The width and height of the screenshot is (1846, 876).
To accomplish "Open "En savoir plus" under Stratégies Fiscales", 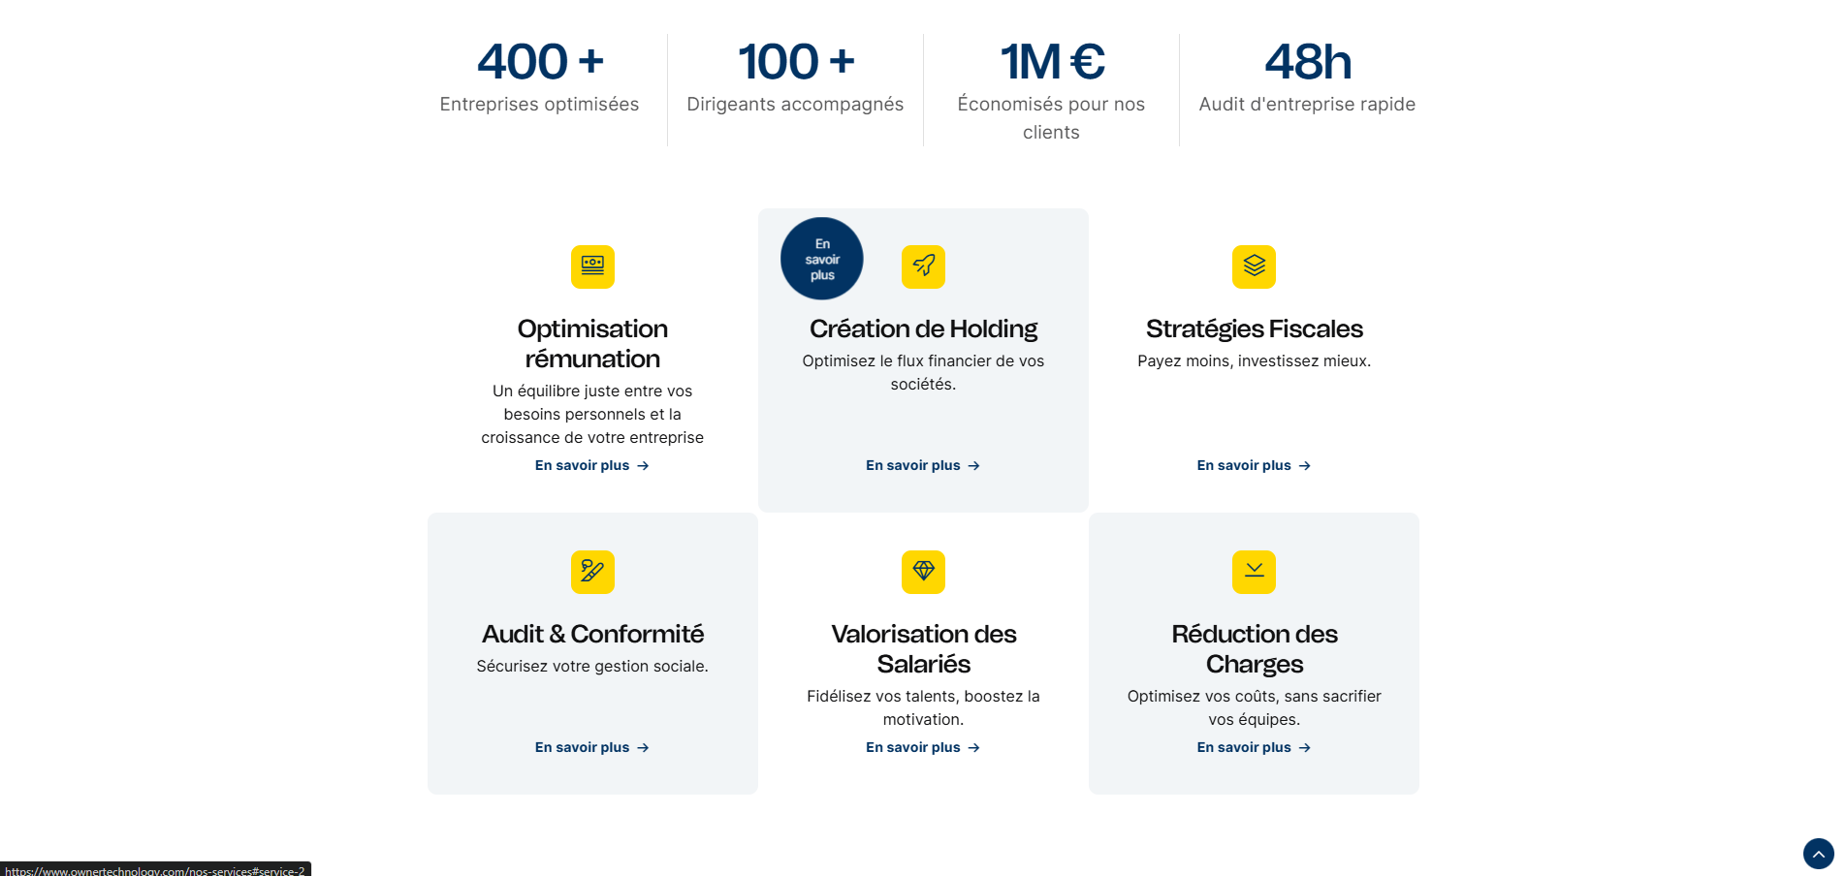I will pos(1253,466).
